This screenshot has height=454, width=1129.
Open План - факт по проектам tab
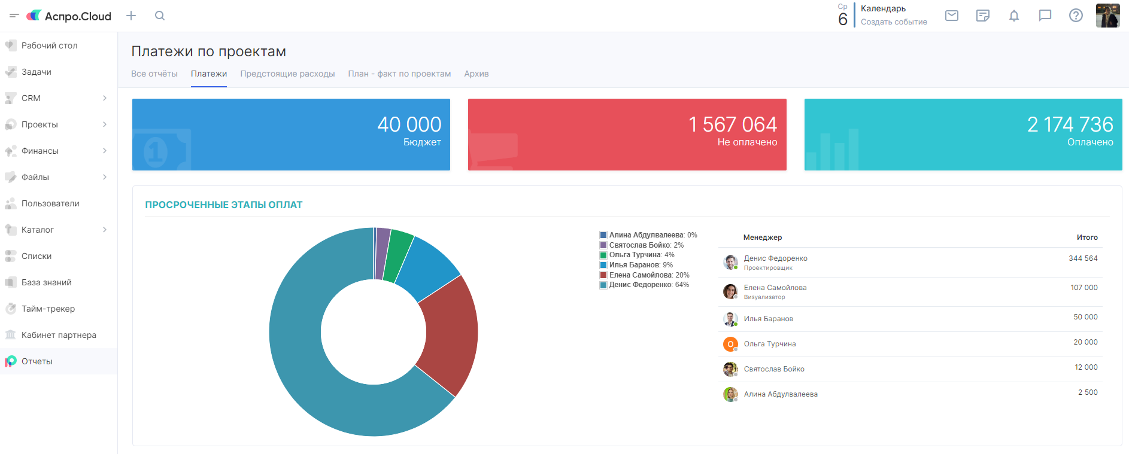399,74
